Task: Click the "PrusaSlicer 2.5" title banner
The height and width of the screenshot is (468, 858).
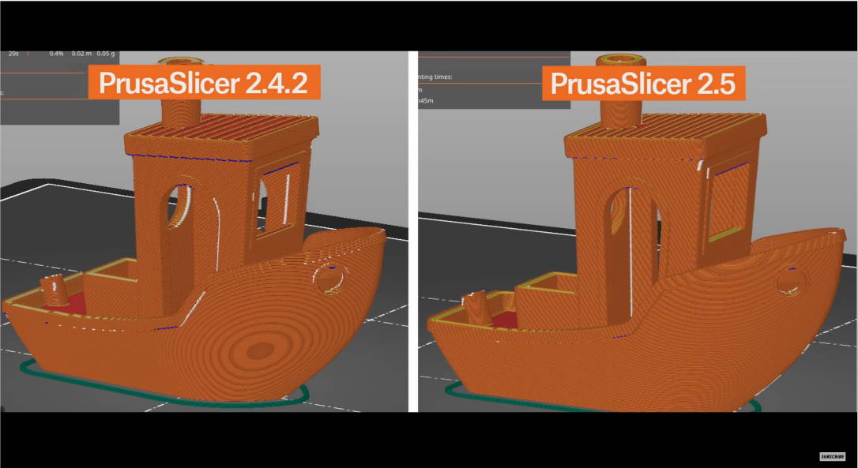Action: [x=643, y=83]
